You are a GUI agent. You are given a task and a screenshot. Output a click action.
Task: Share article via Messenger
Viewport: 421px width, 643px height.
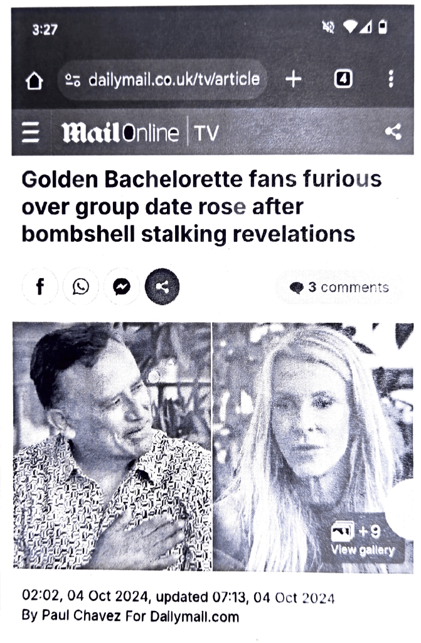[x=122, y=286]
